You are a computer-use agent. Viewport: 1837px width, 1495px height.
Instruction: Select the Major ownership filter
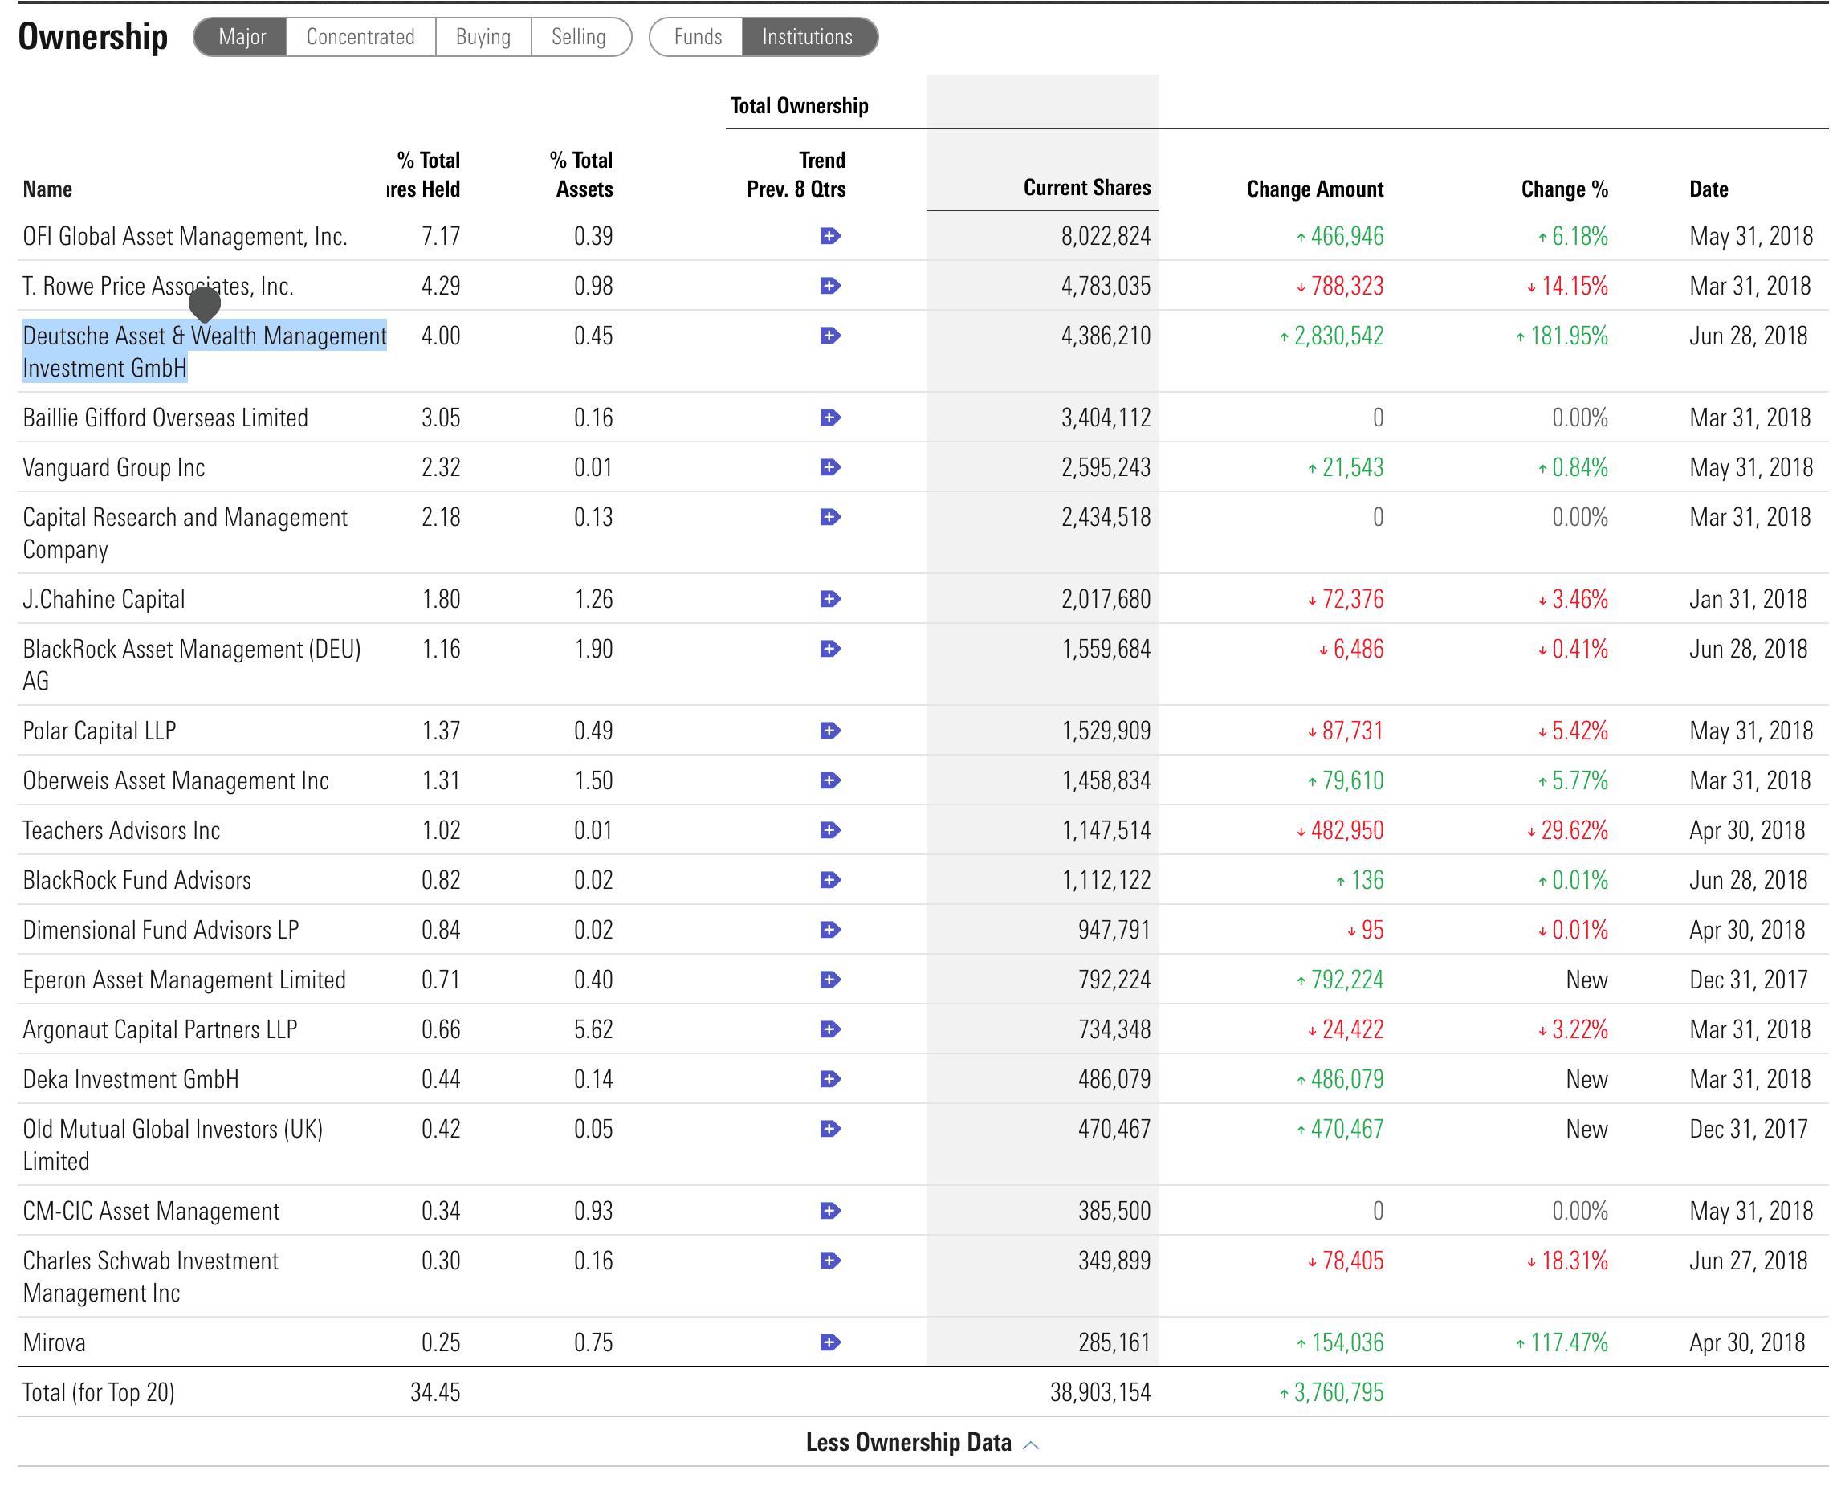[241, 37]
